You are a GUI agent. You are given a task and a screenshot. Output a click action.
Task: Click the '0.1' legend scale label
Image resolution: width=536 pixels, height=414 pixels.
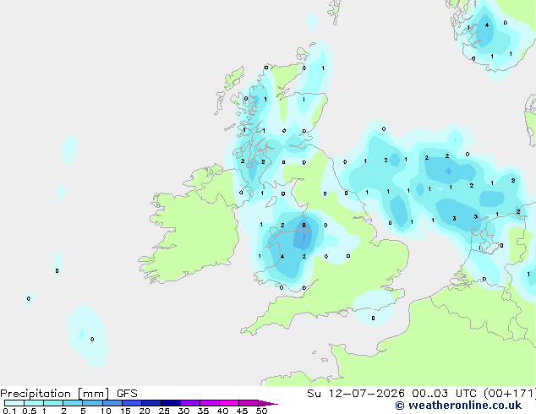click(x=9, y=411)
